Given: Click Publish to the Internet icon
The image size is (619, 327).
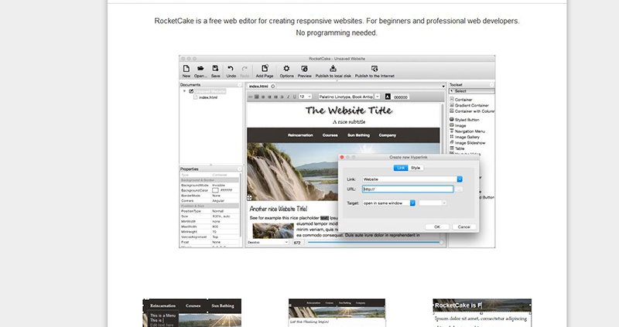Looking at the screenshot, I should (374, 69).
